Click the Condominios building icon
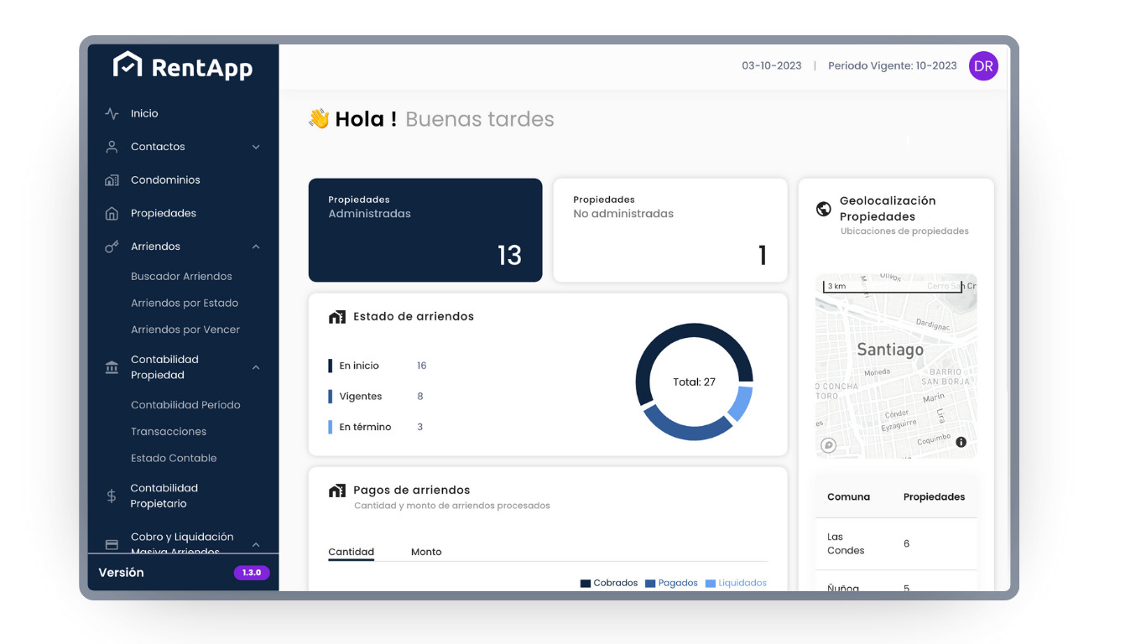Viewport: 1146px width, 644px height. [x=112, y=180]
